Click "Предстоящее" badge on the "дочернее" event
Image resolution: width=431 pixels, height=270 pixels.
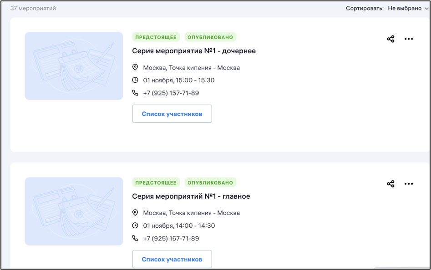(x=156, y=37)
